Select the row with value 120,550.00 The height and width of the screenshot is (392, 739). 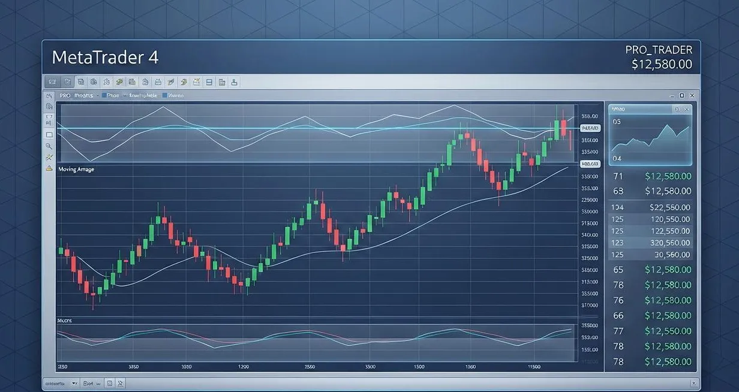point(651,219)
